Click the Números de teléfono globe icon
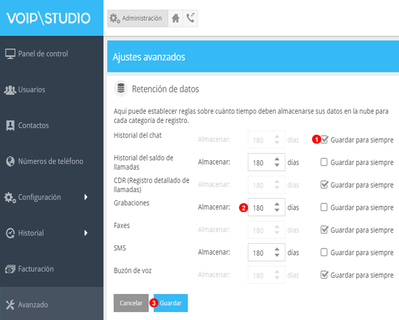 [x=10, y=161]
